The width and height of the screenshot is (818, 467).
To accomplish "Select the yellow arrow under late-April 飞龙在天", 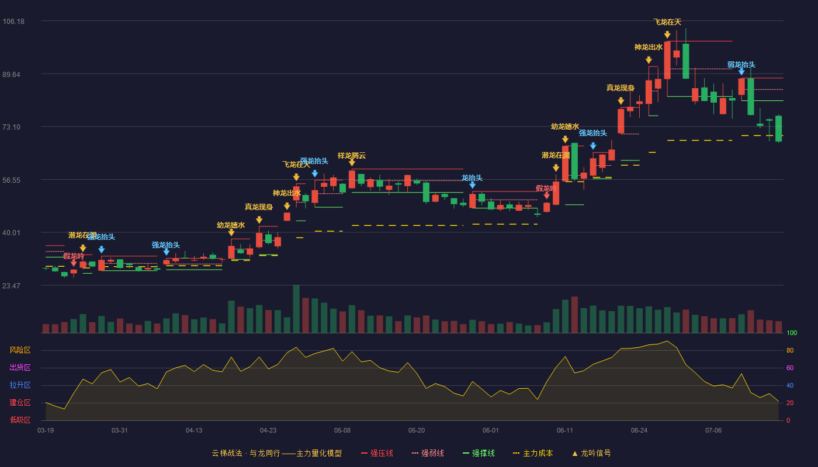I will click(296, 177).
